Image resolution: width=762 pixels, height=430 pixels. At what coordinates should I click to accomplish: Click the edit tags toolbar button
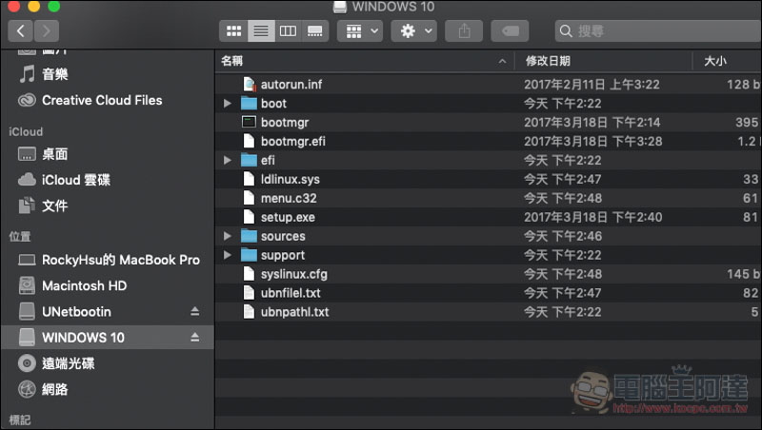(510, 31)
